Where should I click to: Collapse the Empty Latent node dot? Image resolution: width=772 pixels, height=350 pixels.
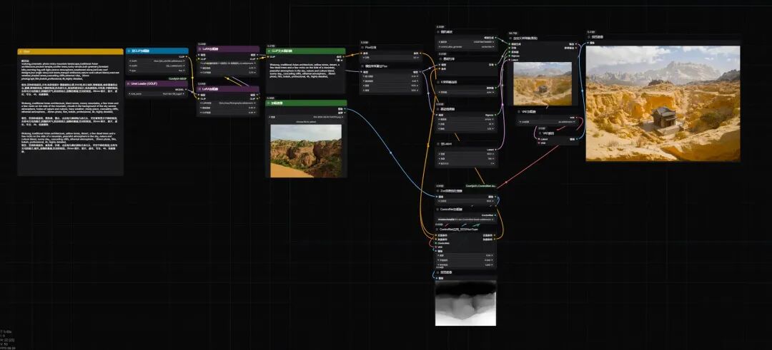tap(438, 144)
